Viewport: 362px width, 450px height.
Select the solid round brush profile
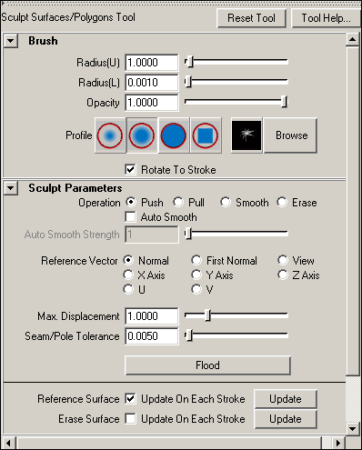pos(173,135)
